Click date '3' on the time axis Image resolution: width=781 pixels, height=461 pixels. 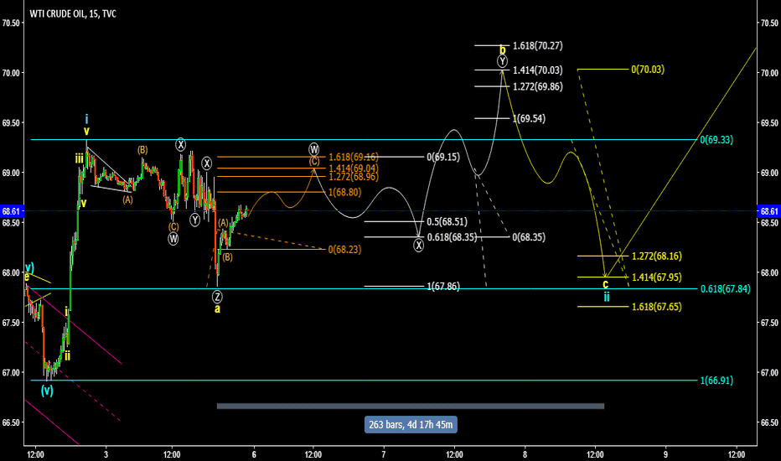point(106,454)
